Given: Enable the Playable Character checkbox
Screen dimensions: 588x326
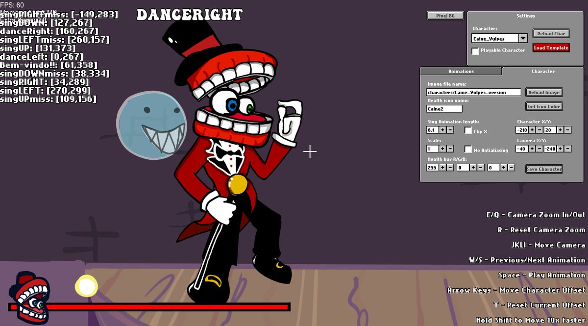Looking at the screenshot, I should click(475, 50).
